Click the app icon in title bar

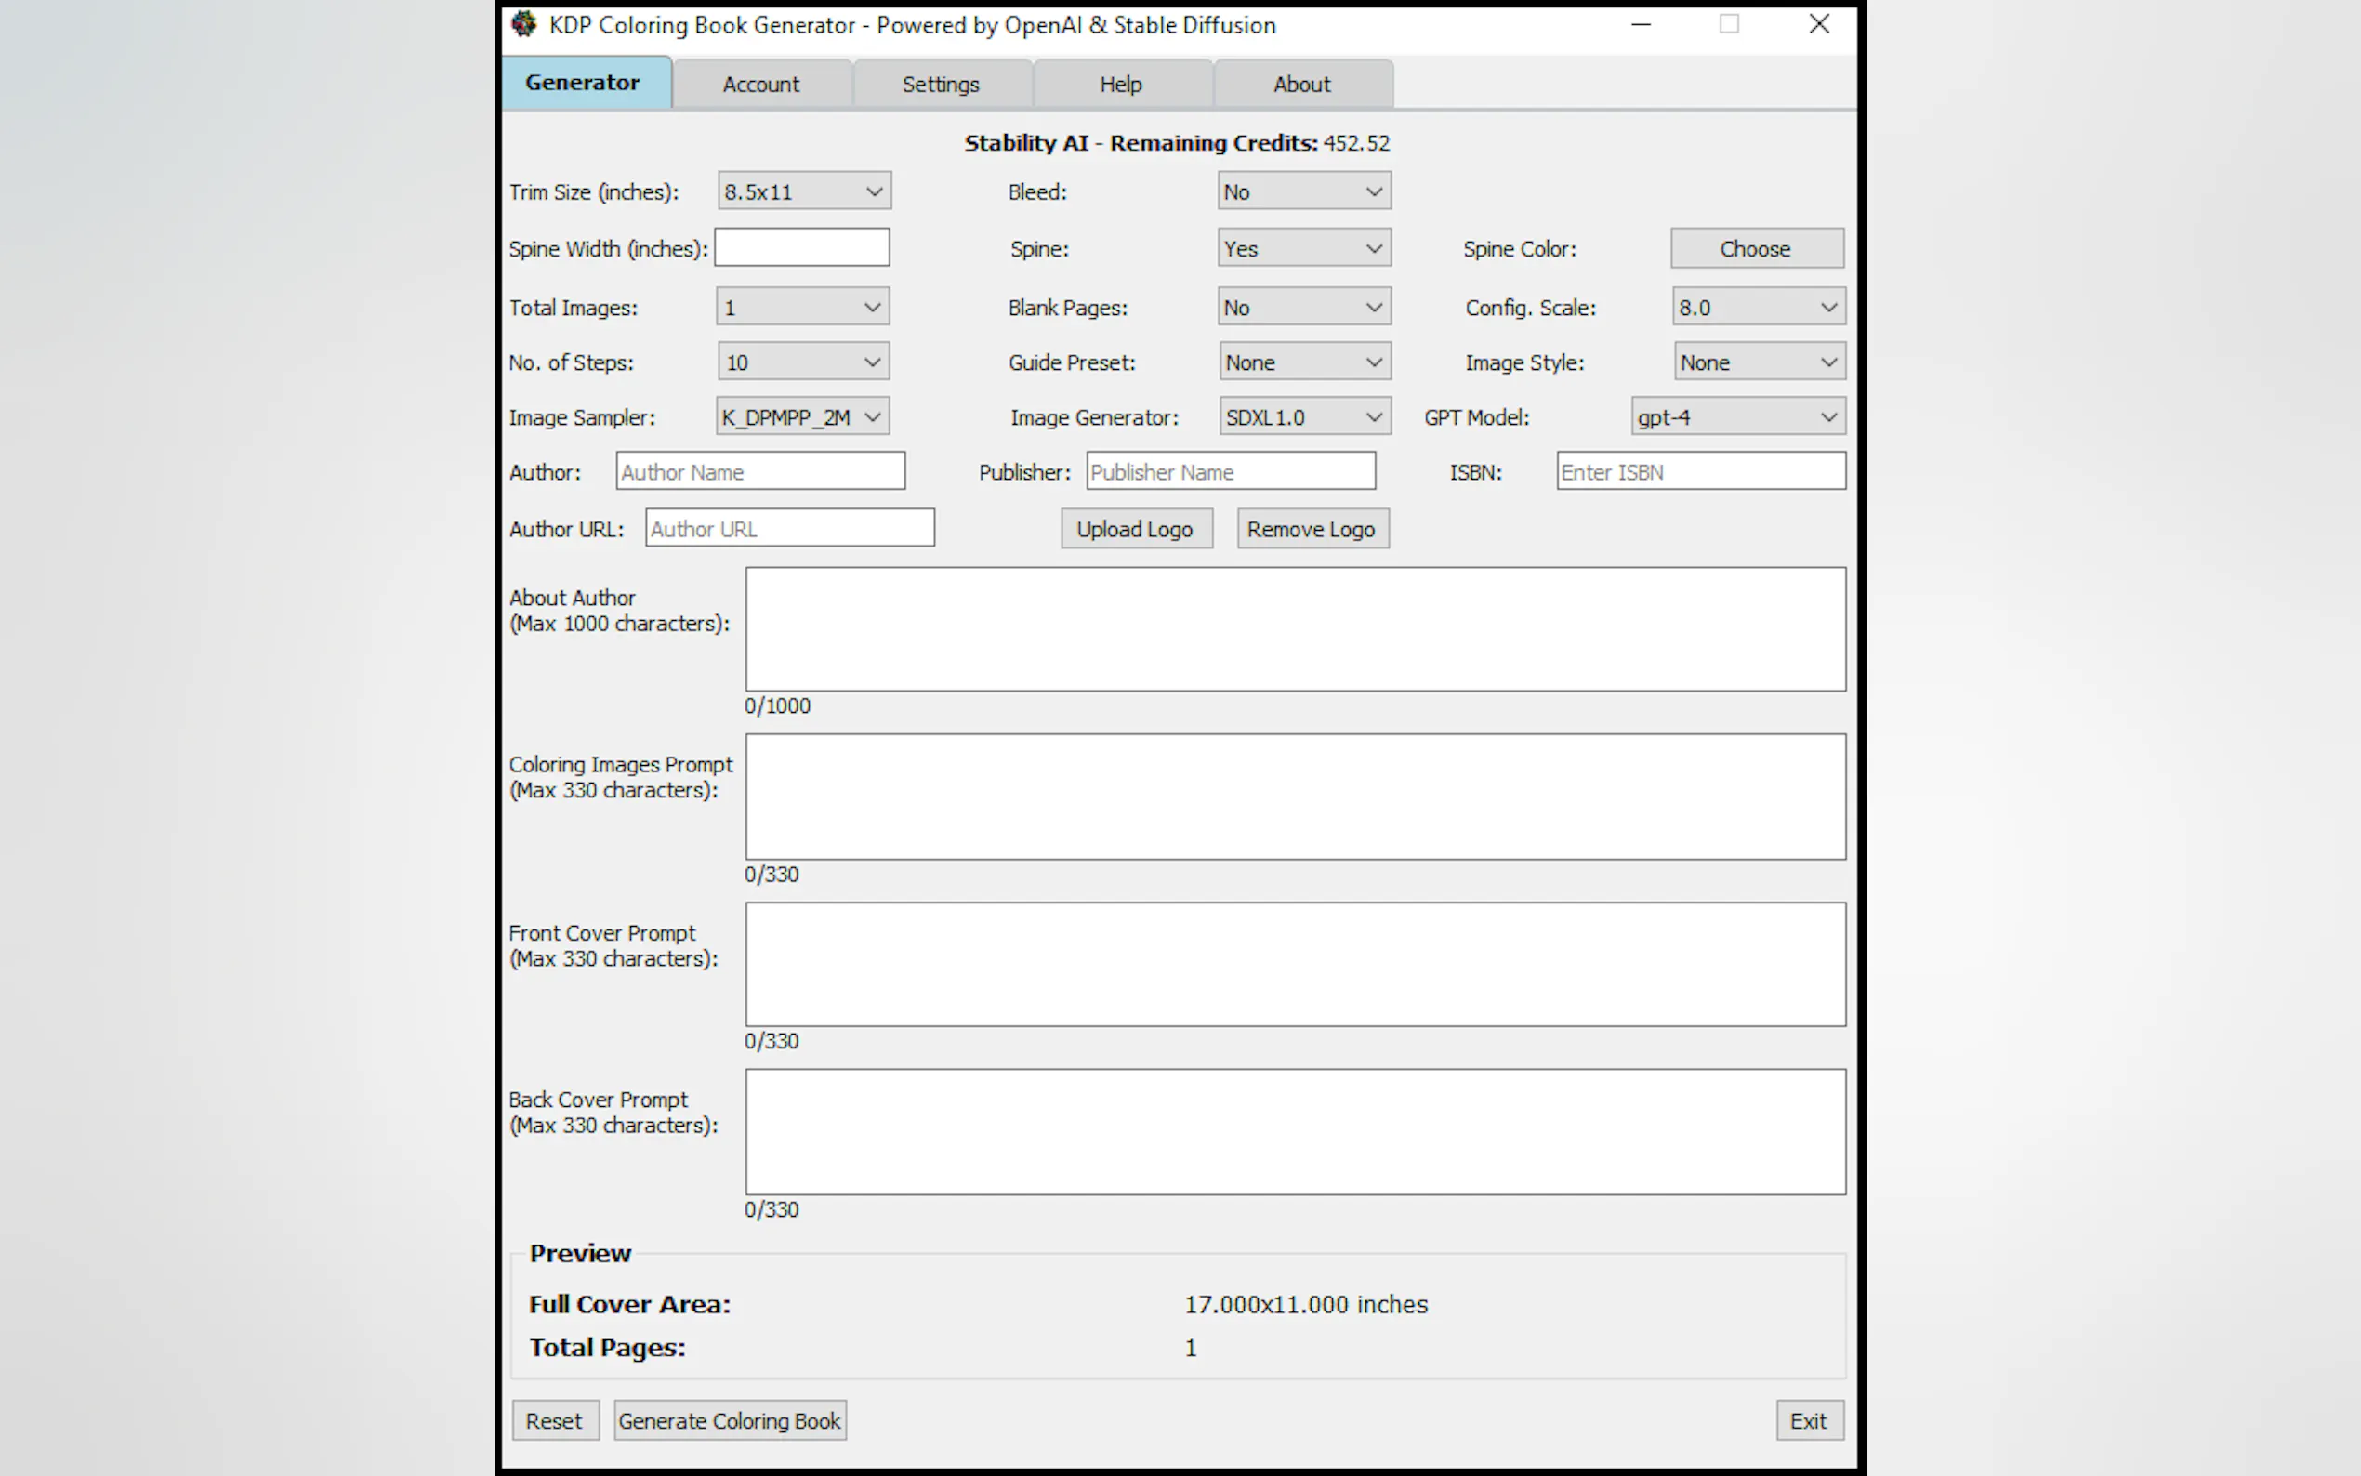524,24
